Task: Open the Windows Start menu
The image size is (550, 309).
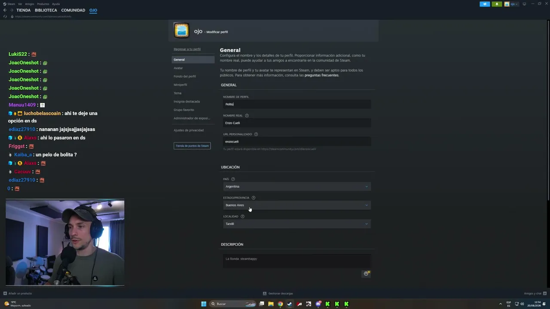Action: pyautogui.click(x=204, y=304)
